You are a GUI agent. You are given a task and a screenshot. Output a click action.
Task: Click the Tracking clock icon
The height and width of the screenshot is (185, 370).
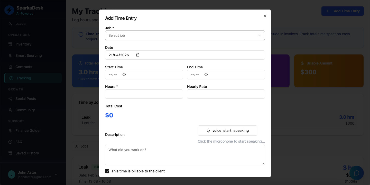click(11, 78)
